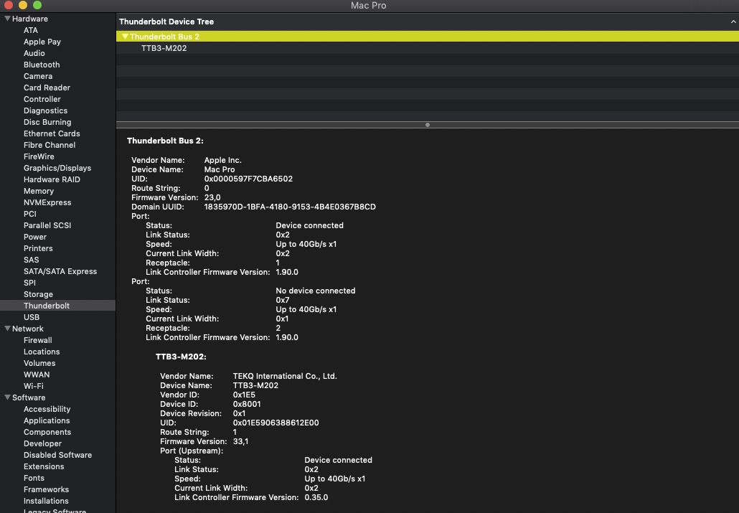This screenshot has width=739, height=513.
Task: Click the yellow minimize window button
Action: click(23, 5)
